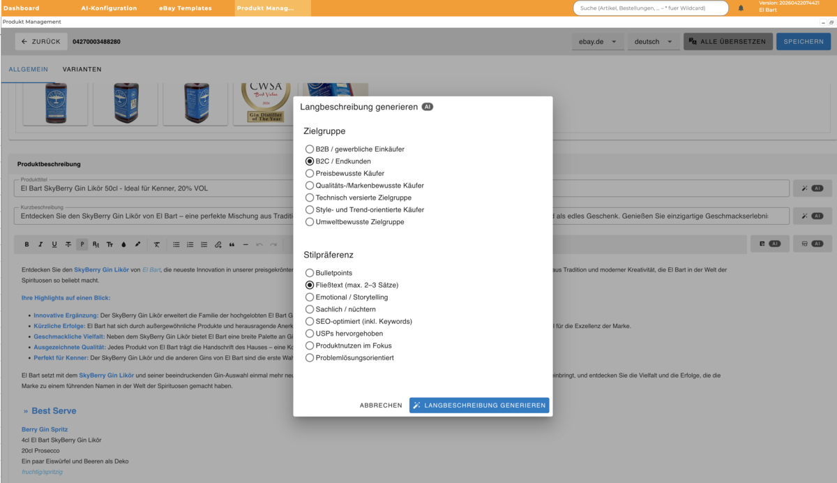This screenshot has width=837, height=483.
Task: Select the B2B / gewerbliche Einkäufer option
Action: tap(310, 149)
